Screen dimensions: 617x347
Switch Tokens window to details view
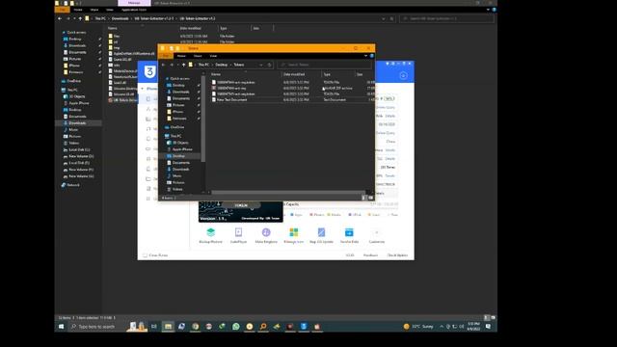363,198
